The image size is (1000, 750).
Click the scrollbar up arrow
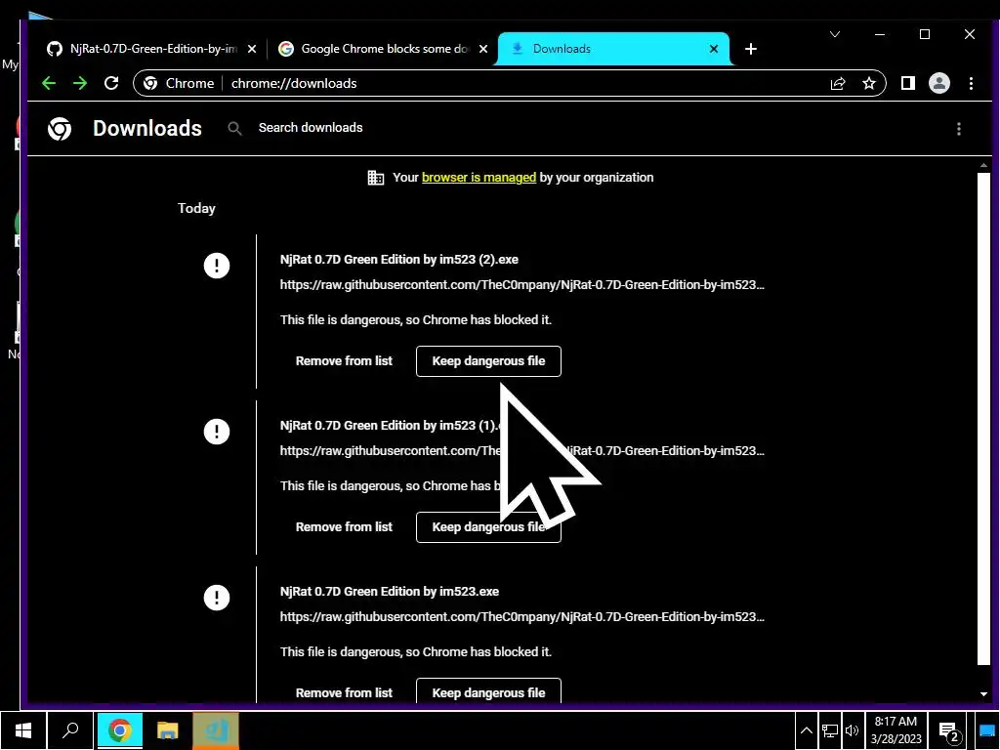click(982, 166)
